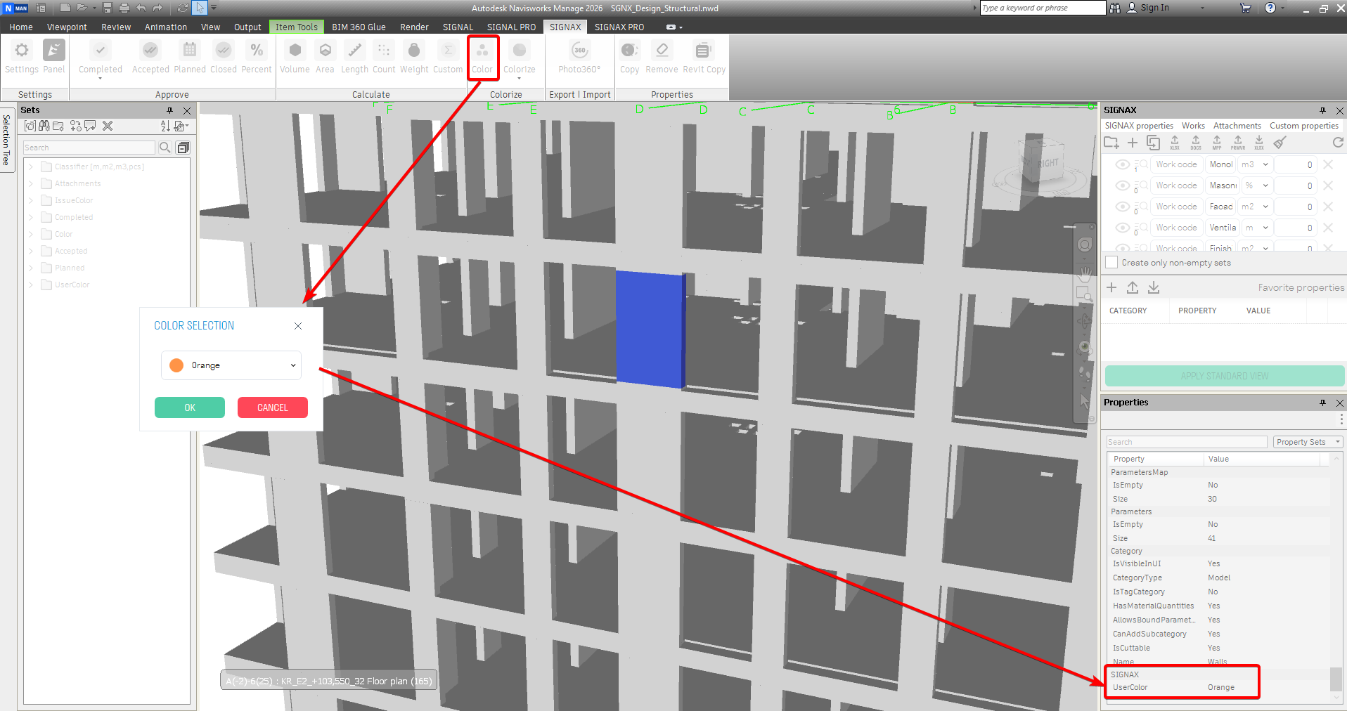The height and width of the screenshot is (711, 1347).
Task: Open the Selection Tree side tab
Action: coord(6,139)
